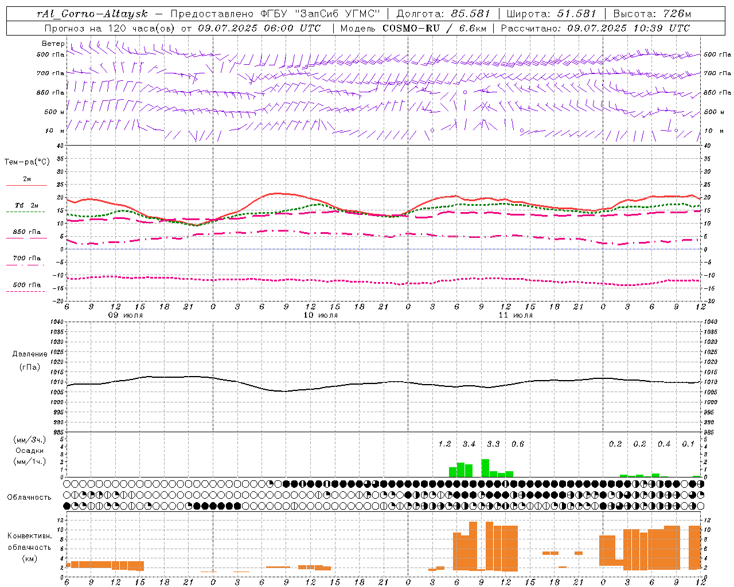
Task: Click the station title rAl_Gorno-Altaysk
Action: point(92,14)
